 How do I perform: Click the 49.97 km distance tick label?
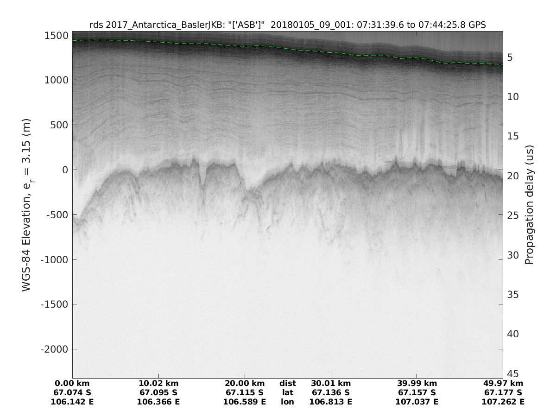(503, 383)
